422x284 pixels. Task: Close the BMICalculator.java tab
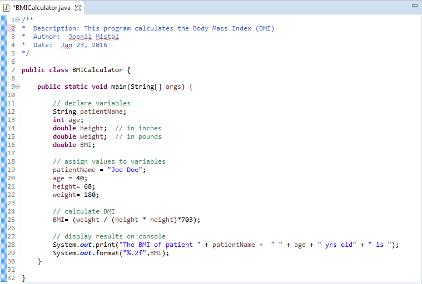pyautogui.click(x=78, y=8)
